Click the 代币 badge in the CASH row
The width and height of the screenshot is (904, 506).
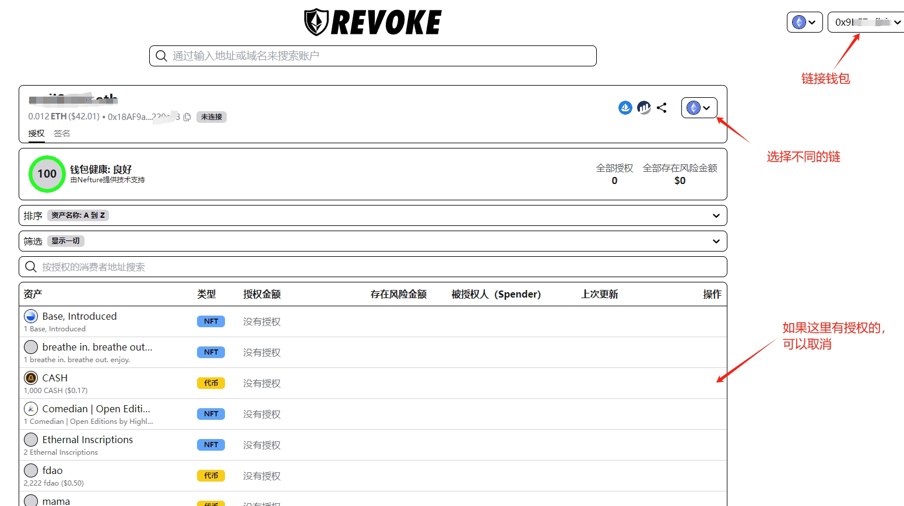click(x=211, y=383)
